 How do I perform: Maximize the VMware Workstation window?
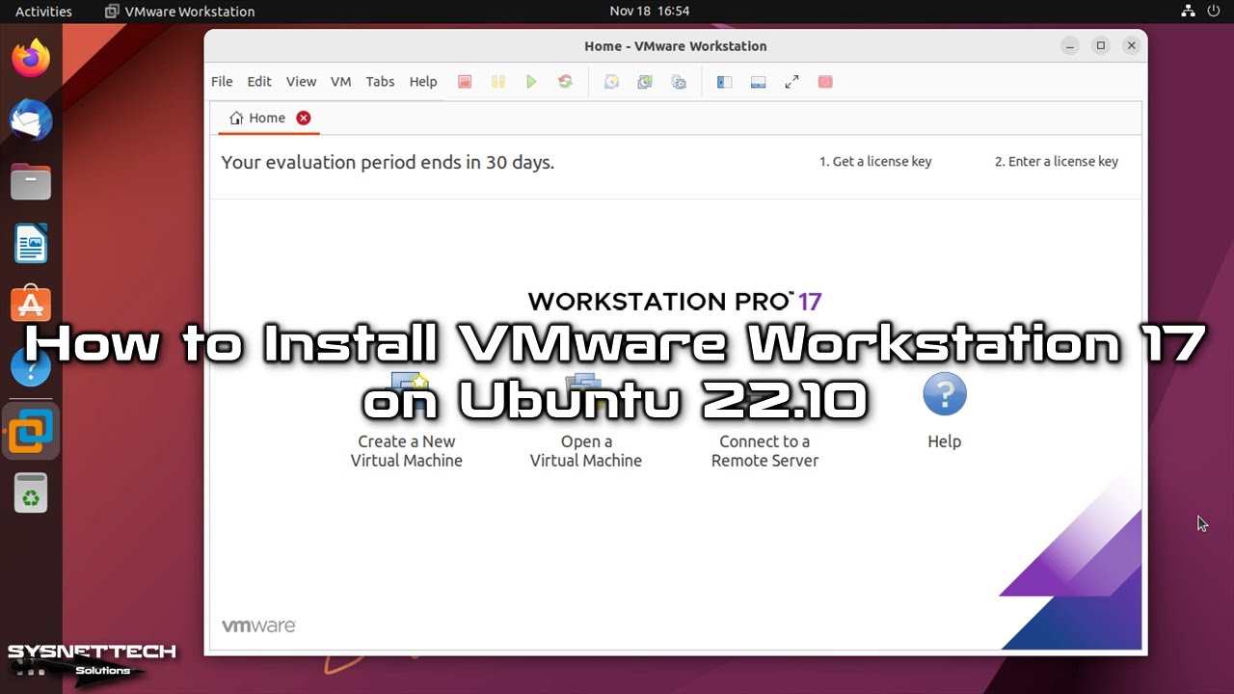(1101, 45)
